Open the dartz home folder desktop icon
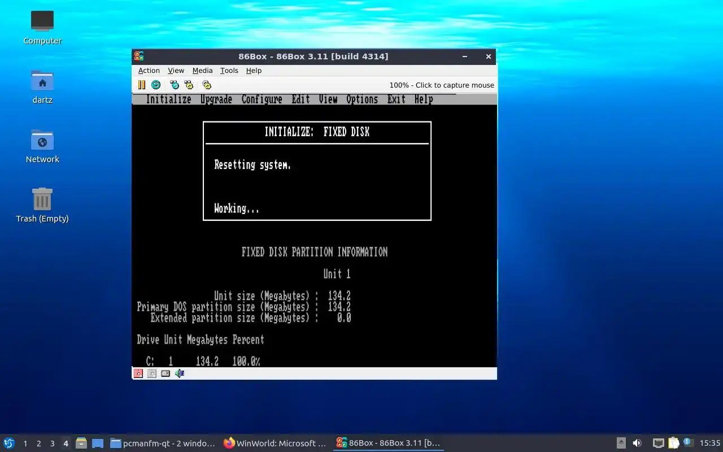The width and height of the screenshot is (723, 452). pyautogui.click(x=42, y=87)
